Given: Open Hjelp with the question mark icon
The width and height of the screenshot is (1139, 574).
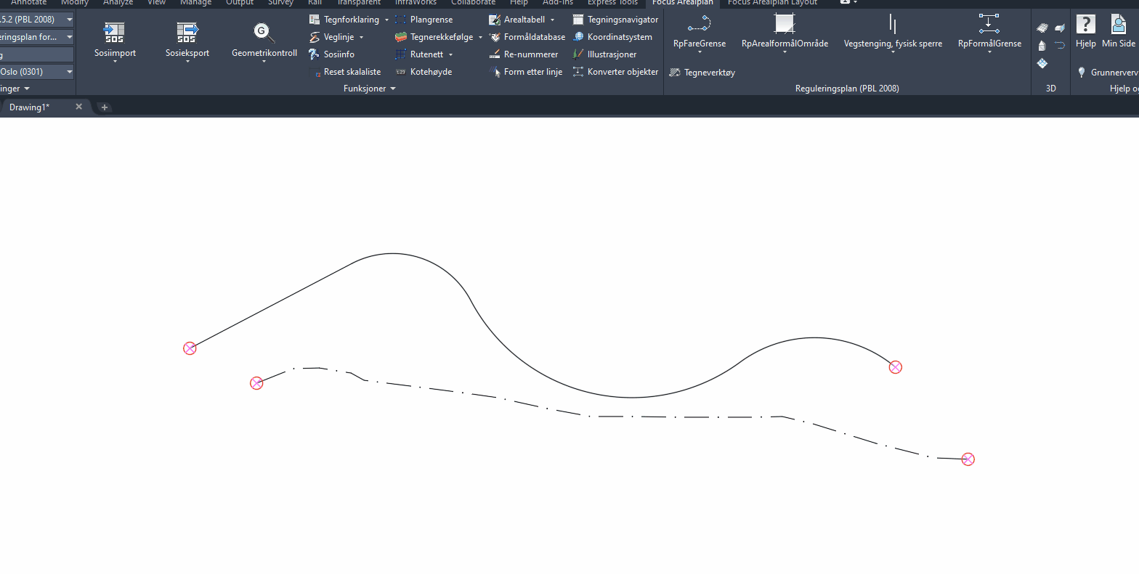Looking at the screenshot, I should pos(1085,25).
